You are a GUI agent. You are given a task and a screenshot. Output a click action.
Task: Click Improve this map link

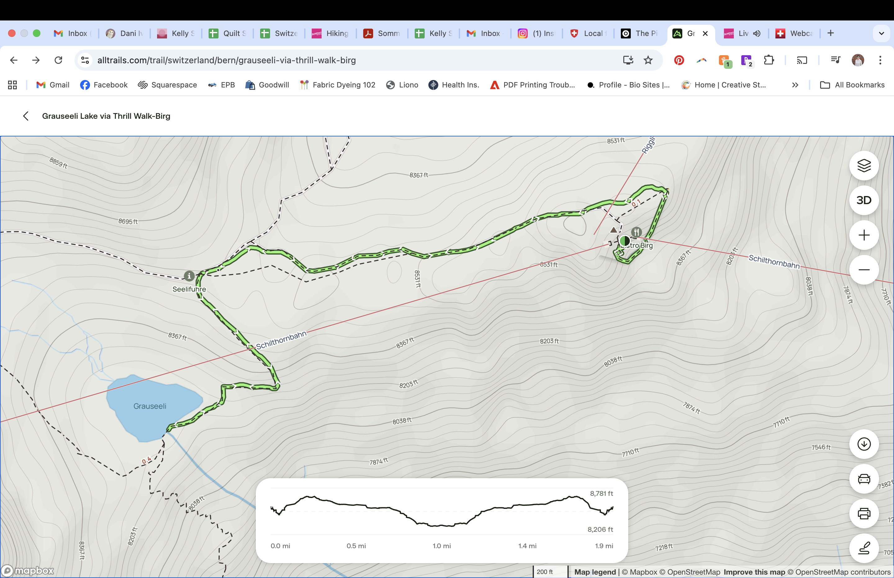point(754,572)
